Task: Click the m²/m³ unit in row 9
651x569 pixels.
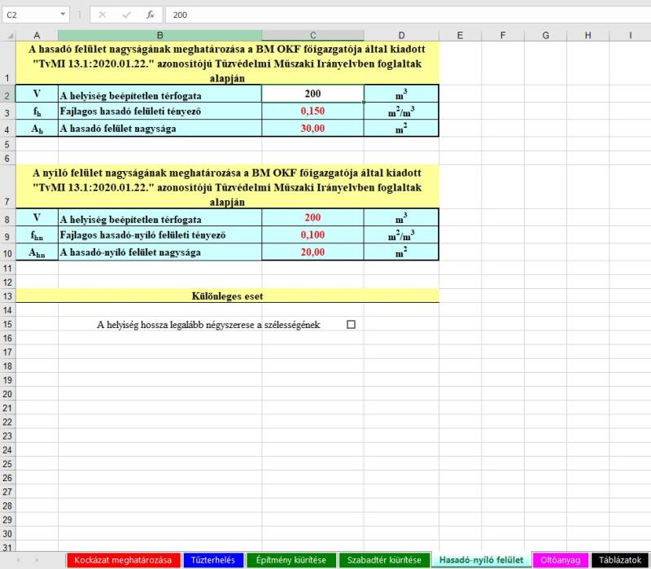Action: tap(401, 235)
